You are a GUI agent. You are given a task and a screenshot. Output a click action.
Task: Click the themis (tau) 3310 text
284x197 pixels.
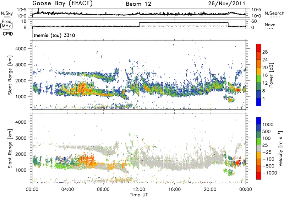[54, 35]
